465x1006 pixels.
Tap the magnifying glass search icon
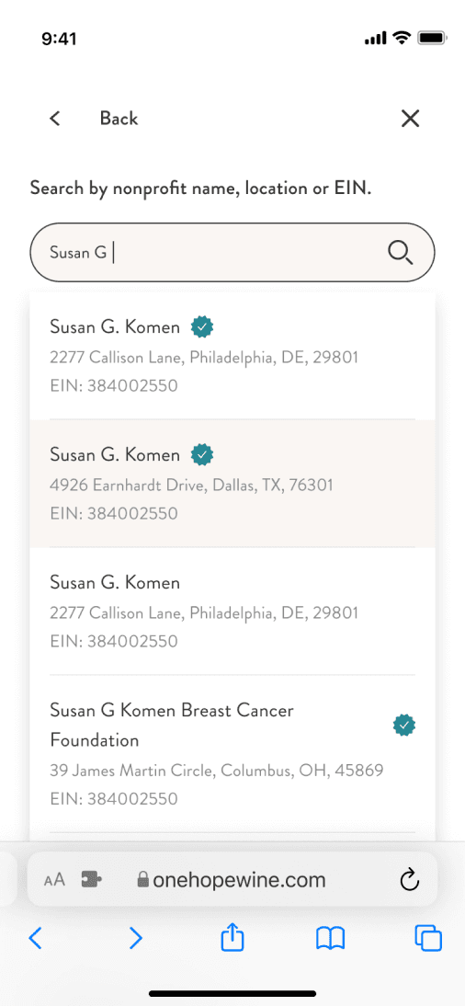click(401, 253)
